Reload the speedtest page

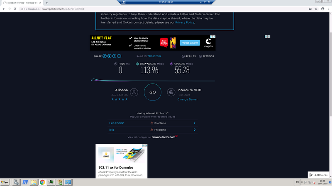click(x=15, y=9)
